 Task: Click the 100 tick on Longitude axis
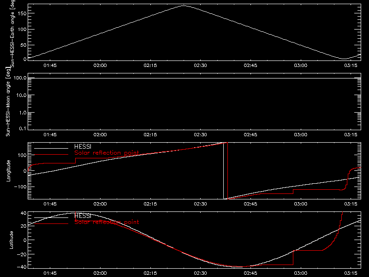click(22, 155)
